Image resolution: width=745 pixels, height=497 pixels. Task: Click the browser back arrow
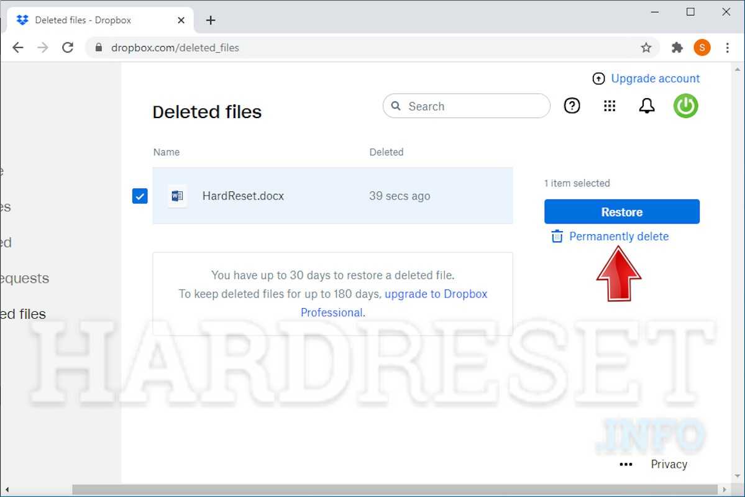(x=18, y=47)
